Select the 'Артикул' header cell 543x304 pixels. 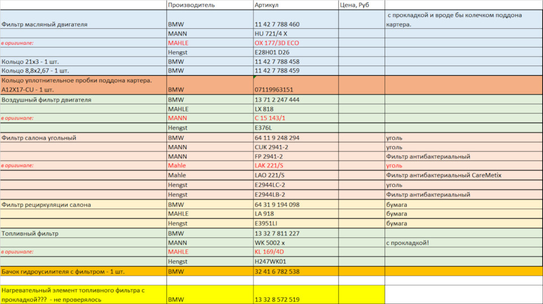[x=296, y=5]
